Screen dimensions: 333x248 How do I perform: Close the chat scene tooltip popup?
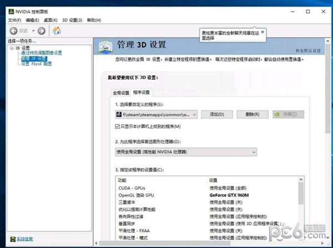(x=263, y=32)
